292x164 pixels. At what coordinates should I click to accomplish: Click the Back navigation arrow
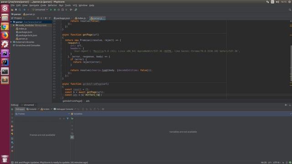point(24,10)
